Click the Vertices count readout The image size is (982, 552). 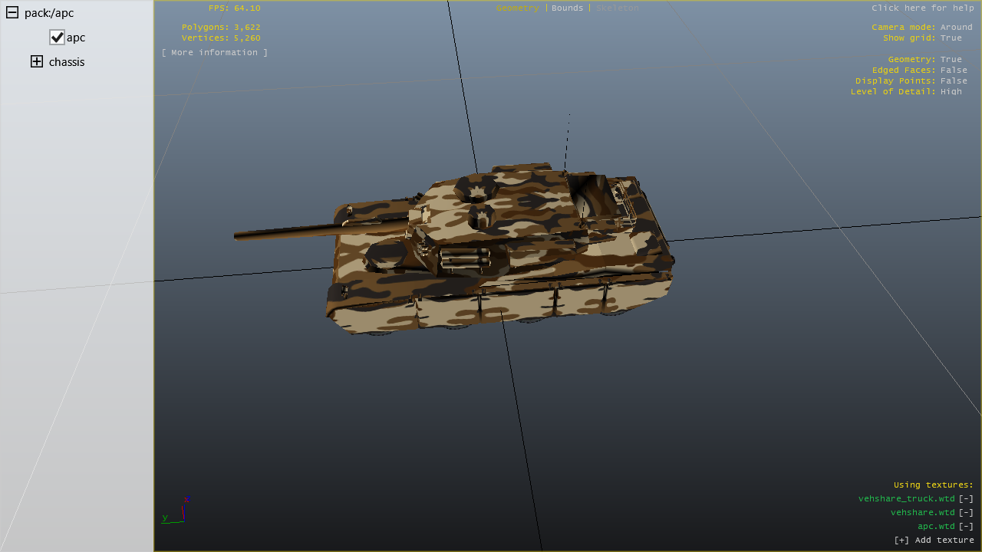pyautogui.click(x=221, y=38)
